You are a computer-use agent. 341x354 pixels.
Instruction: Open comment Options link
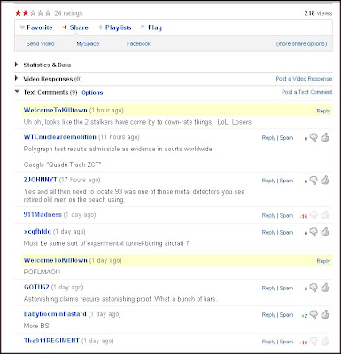pos(92,93)
